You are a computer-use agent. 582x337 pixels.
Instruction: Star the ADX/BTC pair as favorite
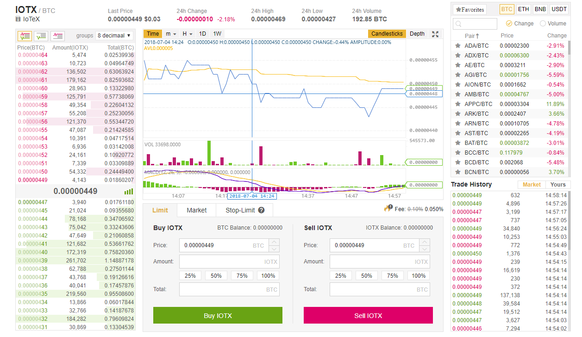click(x=458, y=56)
